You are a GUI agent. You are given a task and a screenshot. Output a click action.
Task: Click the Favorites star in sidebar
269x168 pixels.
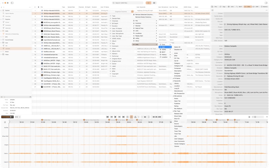tap(3, 16)
